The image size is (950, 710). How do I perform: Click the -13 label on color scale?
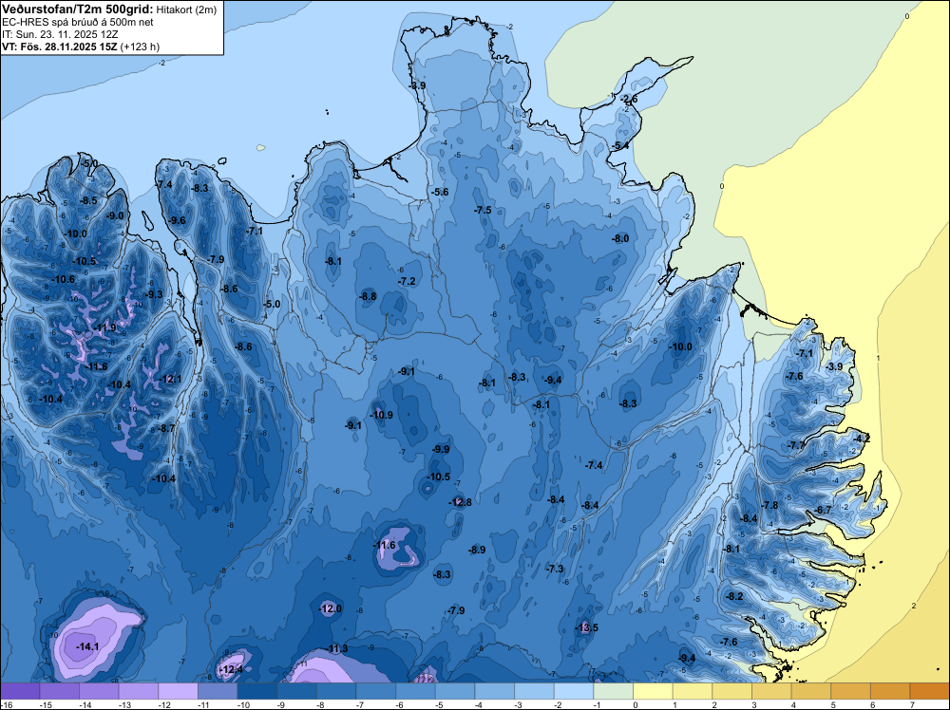[x=124, y=704]
